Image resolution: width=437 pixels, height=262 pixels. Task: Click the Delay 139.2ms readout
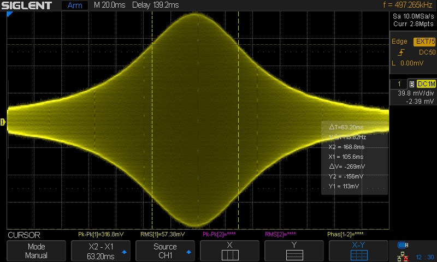pos(155,5)
